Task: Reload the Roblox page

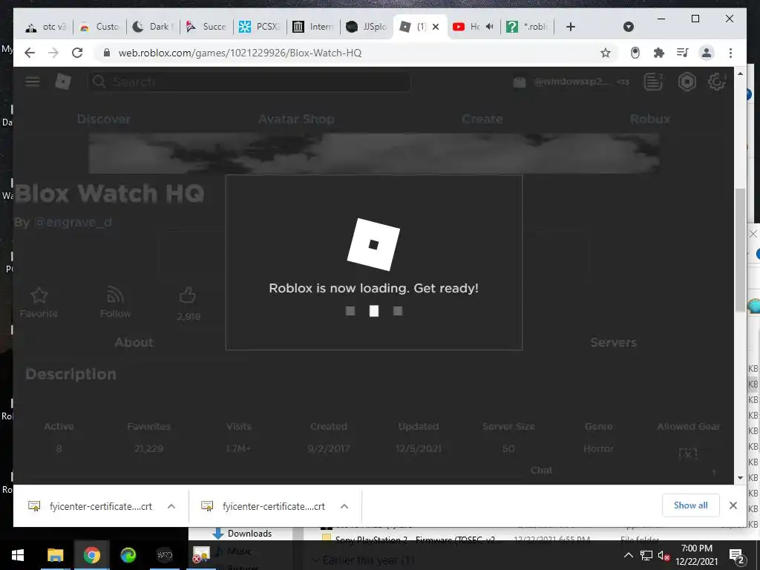Action: coord(77,53)
